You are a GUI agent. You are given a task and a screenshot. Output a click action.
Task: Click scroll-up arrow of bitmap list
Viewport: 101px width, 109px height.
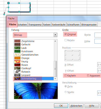point(55,41)
